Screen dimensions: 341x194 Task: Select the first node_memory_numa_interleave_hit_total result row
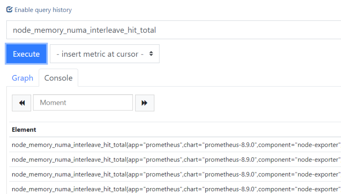click(x=175, y=145)
